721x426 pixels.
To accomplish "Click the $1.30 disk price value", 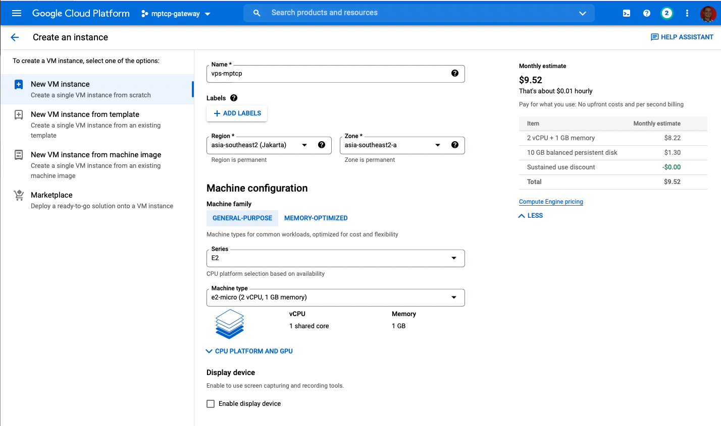I will [673, 153].
